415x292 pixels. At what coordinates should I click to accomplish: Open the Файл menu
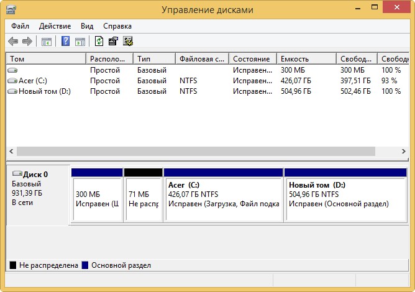(x=20, y=26)
